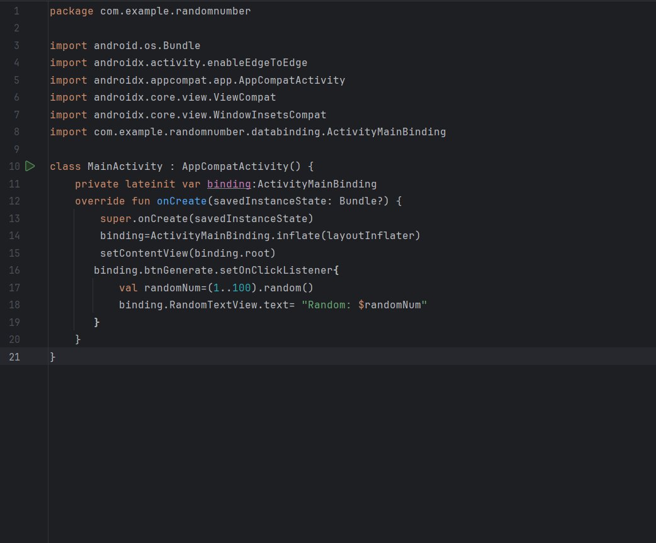The width and height of the screenshot is (656, 543).
Task: Click the underlined 'binding' variable declaration
Action: 229,184
